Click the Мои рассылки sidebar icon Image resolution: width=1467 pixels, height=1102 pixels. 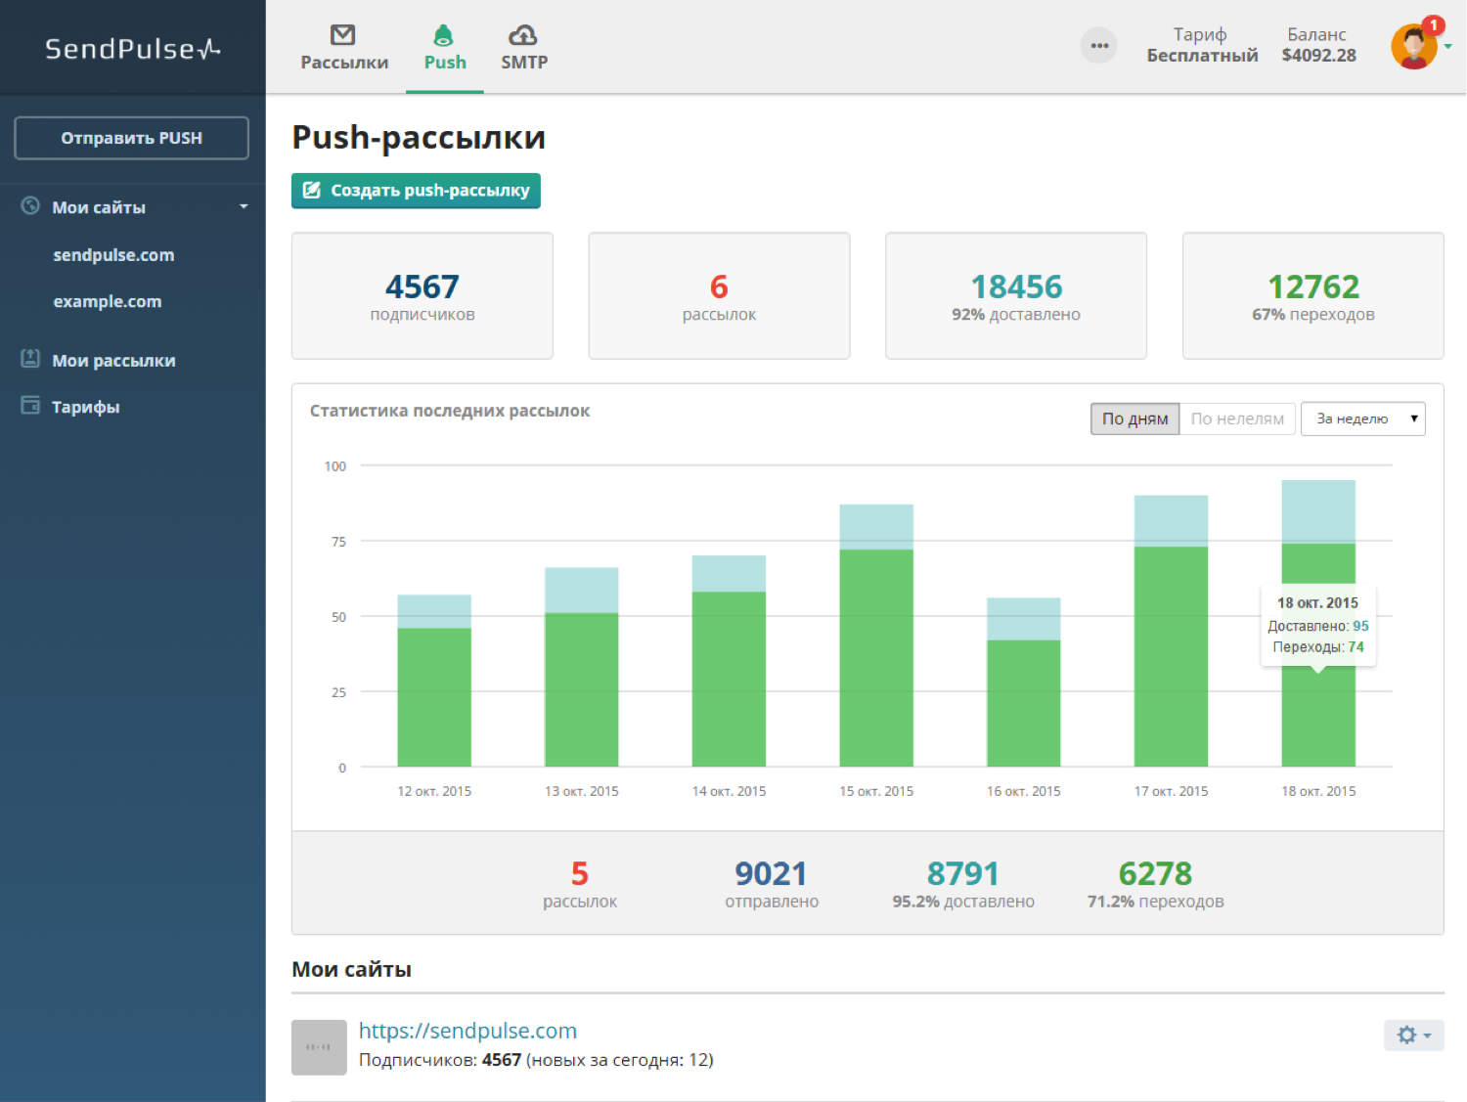point(31,359)
